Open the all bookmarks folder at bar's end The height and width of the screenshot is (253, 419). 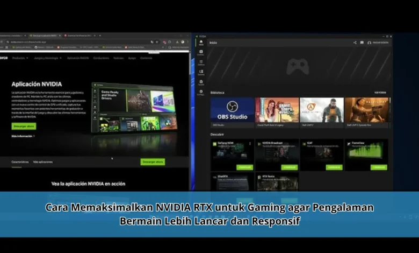click(x=178, y=47)
